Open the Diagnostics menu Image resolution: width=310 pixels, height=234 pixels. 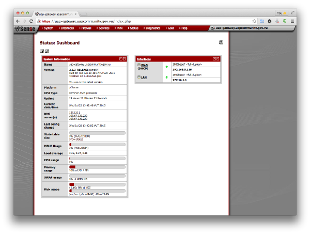point(152,28)
